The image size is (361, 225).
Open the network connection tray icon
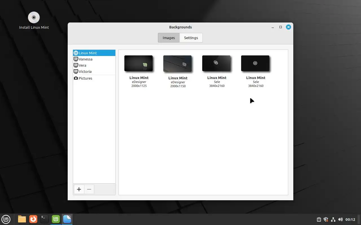[333, 219]
